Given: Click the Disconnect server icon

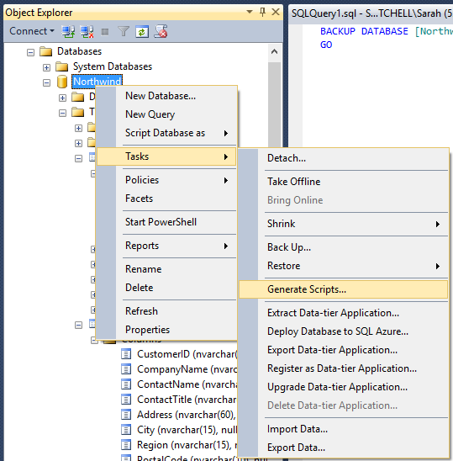Looking at the screenshot, I should tap(87, 31).
